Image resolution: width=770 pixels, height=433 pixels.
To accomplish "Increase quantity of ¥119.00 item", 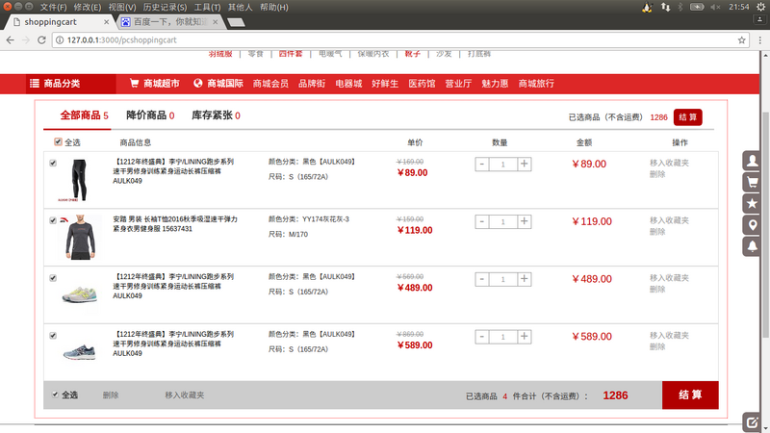I will [525, 221].
